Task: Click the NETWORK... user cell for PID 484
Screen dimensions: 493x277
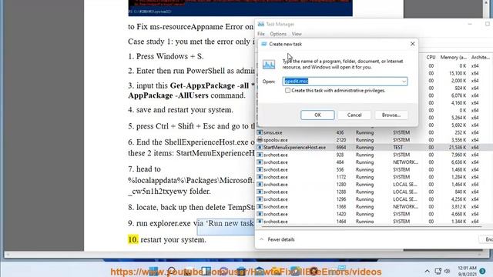Action: [x=406, y=162]
